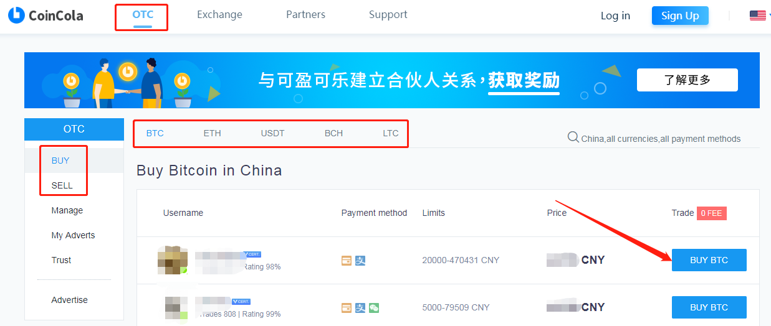Click the first trader's avatar thumbnail

pos(173,260)
